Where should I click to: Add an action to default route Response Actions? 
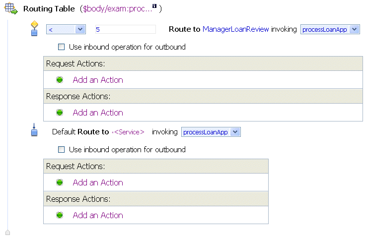point(98,215)
